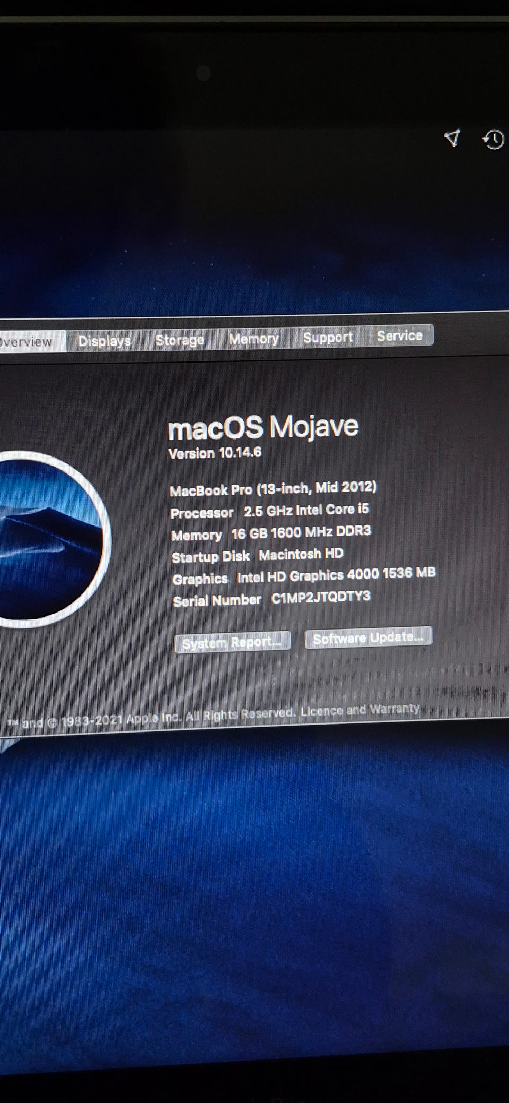Click the serial number C1MP2JTQDTY3
Screen dimensions: 509x1103
coord(321,598)
